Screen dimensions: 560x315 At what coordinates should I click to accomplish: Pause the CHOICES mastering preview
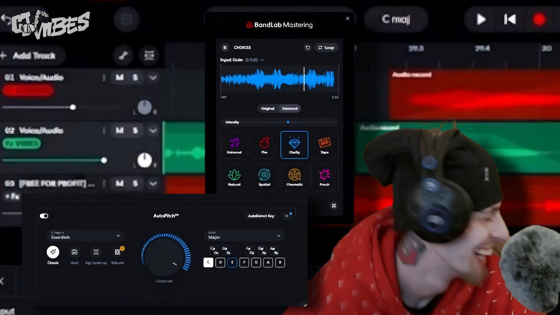(225, 48)
